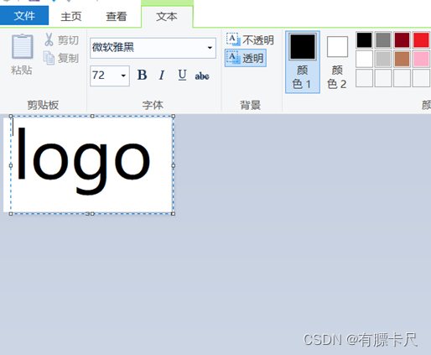Select the 文本 ribbon tab
Image resolution: width=431 pixels, height=355 pixels.
(167, 17)
